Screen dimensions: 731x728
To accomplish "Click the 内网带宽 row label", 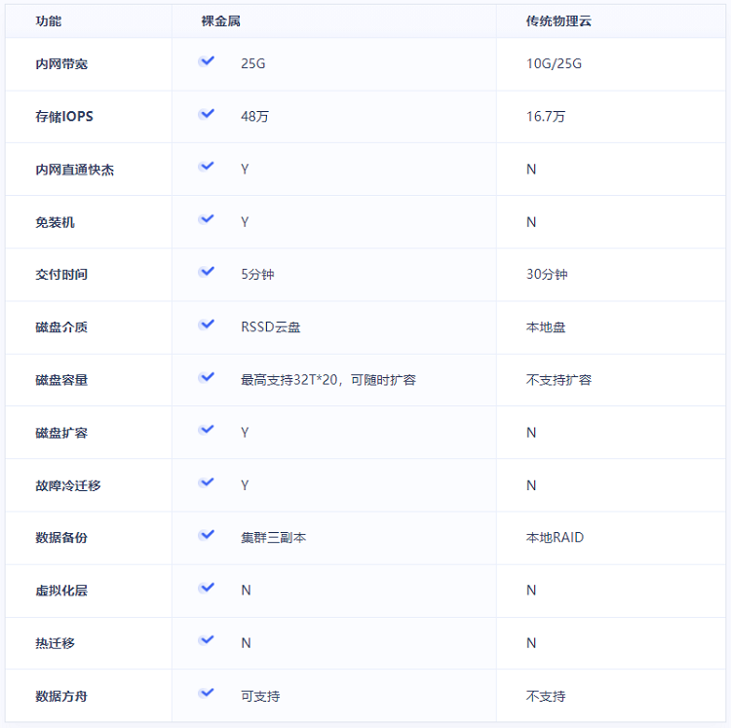I will [x=61, y=64].
